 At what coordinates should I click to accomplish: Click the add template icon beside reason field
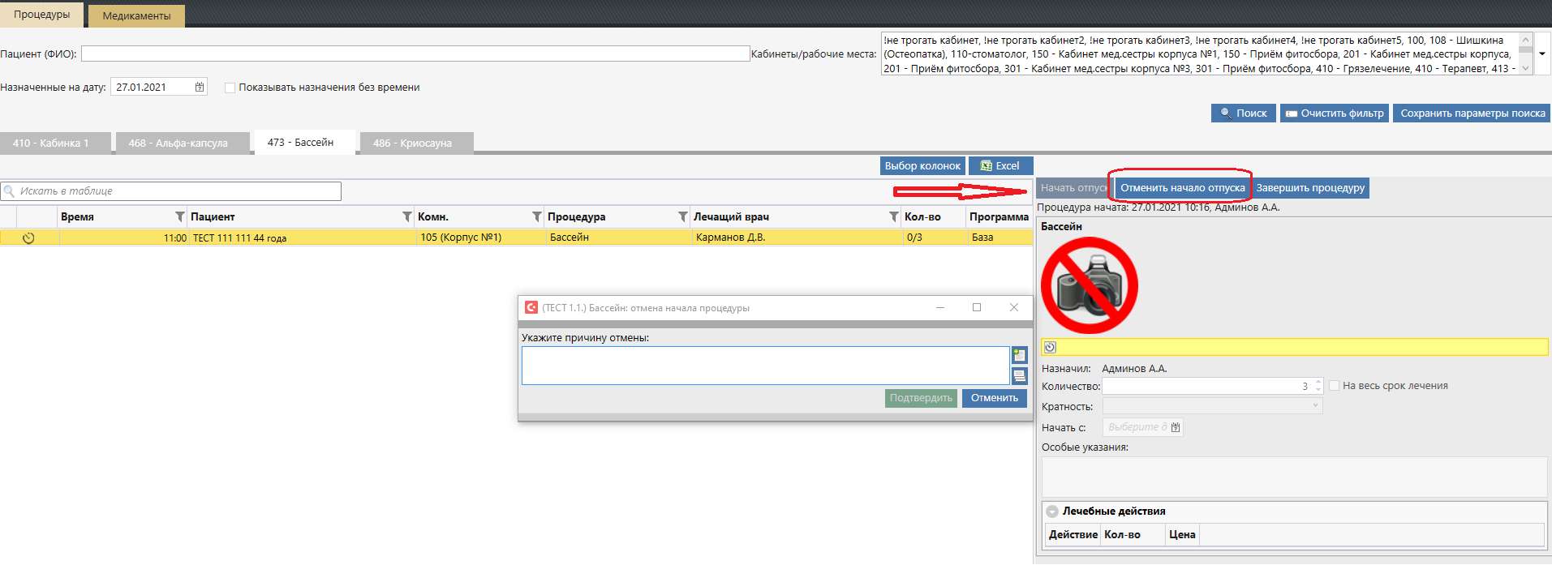point(1020,355)
